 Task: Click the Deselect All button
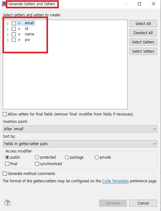click(x=143, y=33)
